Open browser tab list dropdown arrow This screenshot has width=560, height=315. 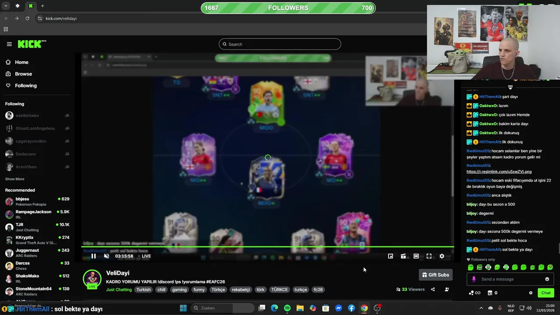(6, 6)
